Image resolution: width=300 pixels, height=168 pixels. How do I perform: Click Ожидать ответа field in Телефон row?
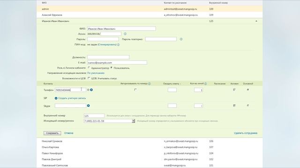pyautogui.click(x=172, y=90)
